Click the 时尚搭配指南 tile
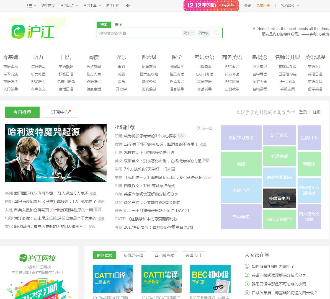 pyautogui.click(x=280, y=177)
